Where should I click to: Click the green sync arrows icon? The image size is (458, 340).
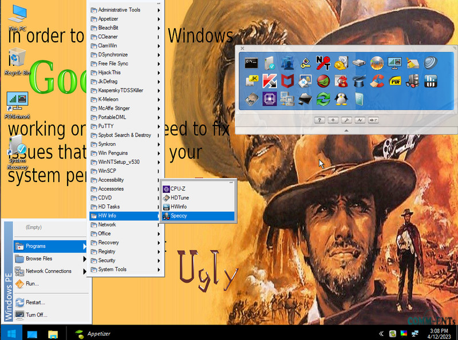[323, 99]
